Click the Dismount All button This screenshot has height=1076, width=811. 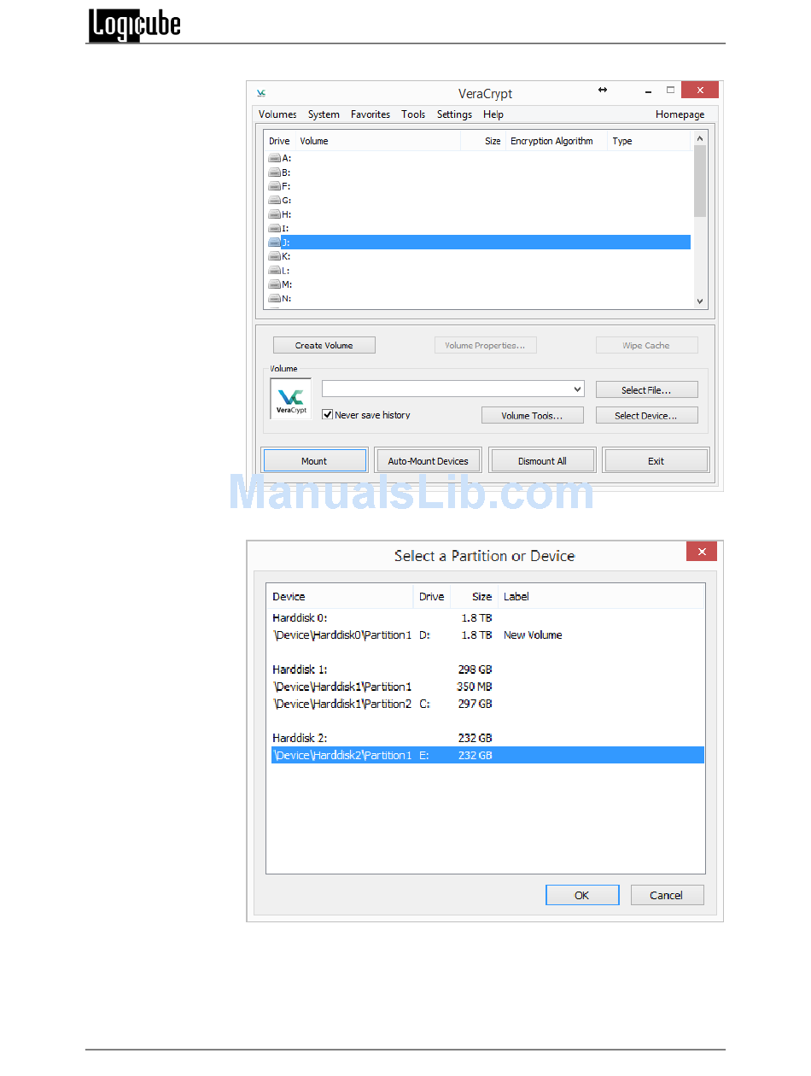tap(542, 460)
